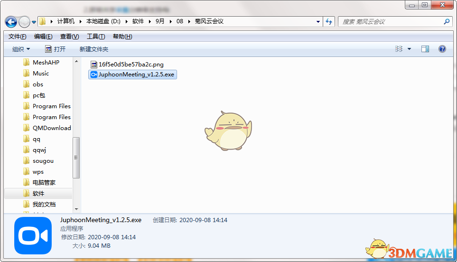Click the search magnifier icon

[446, 21]
